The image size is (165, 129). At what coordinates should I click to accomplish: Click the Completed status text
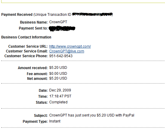tap(58, 102)
